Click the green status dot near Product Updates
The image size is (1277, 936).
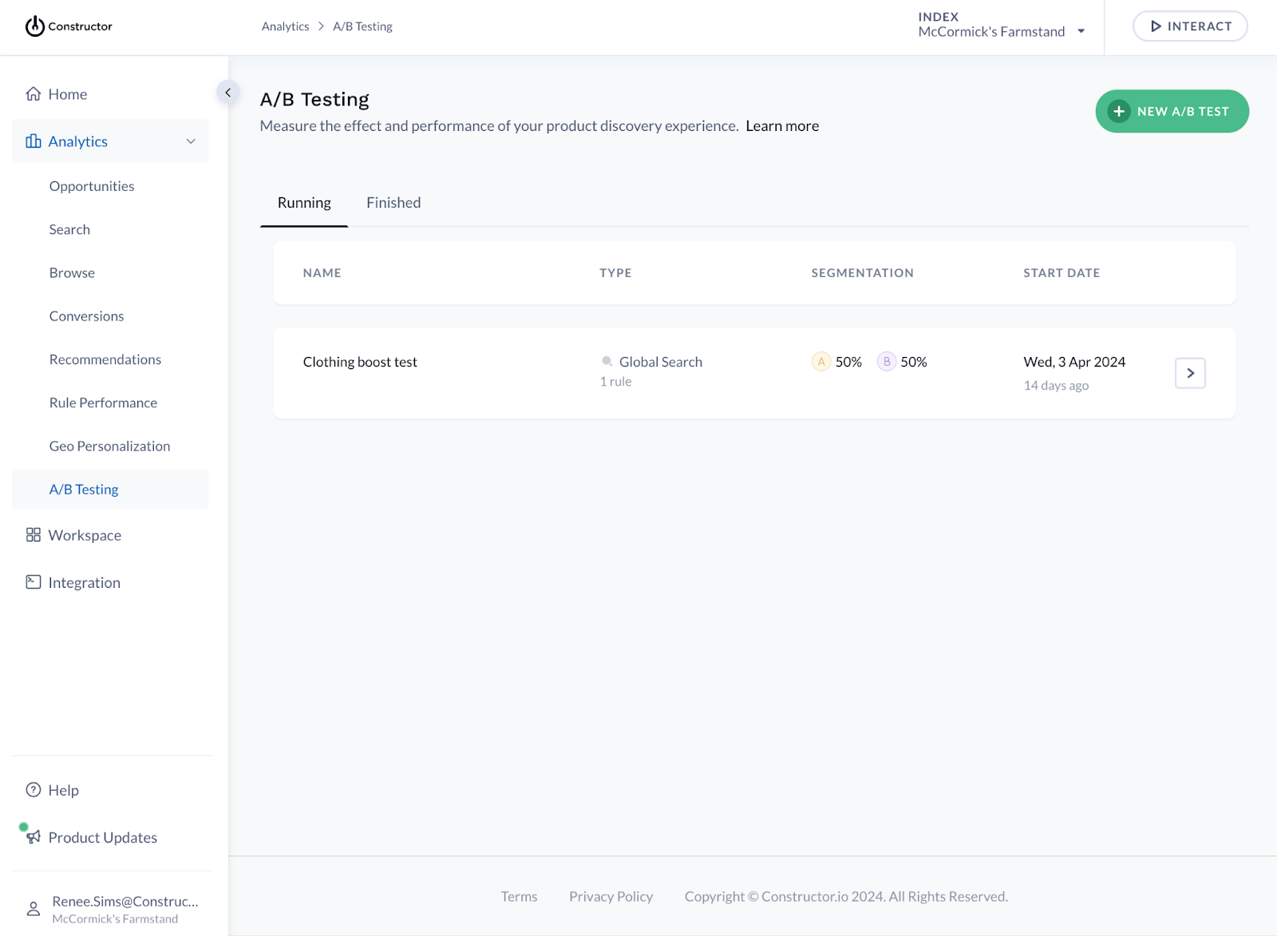(x=23, y=826)
